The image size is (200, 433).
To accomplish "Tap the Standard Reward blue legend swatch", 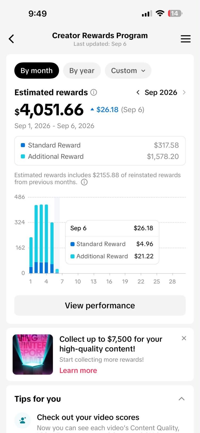I will tap(23, 145).
